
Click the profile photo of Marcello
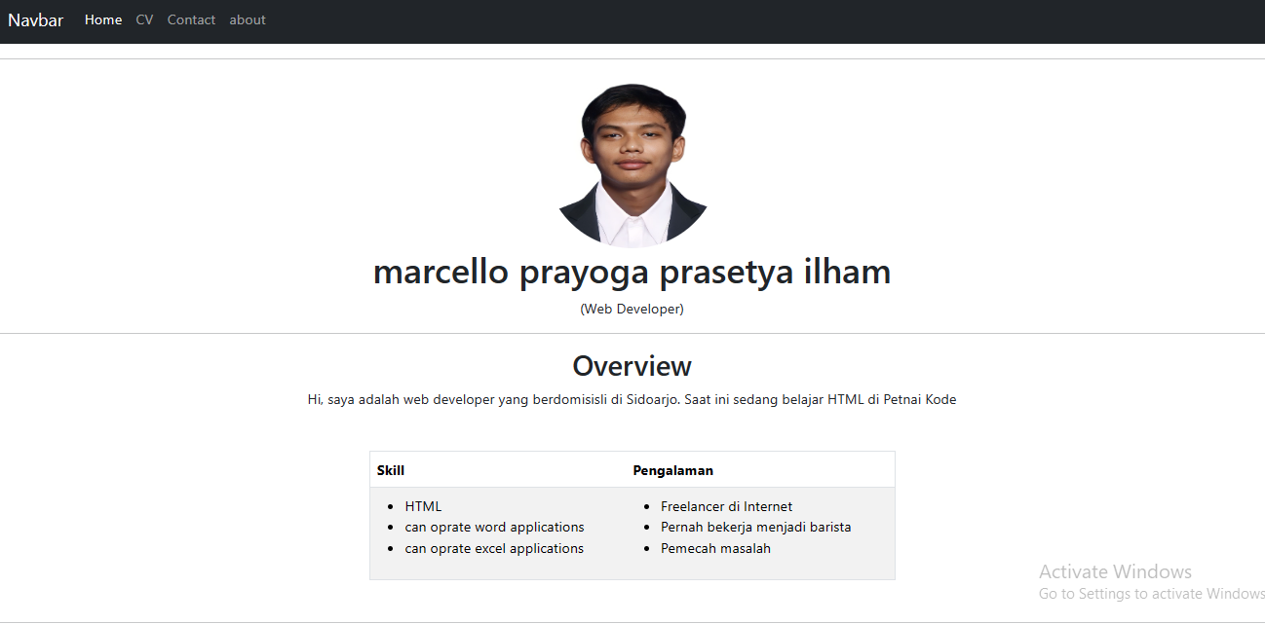(632, 164)
